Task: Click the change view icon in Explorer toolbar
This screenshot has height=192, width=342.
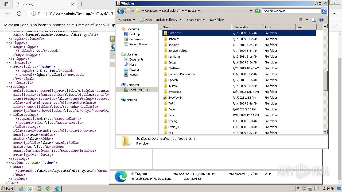Action: point(300,20)
